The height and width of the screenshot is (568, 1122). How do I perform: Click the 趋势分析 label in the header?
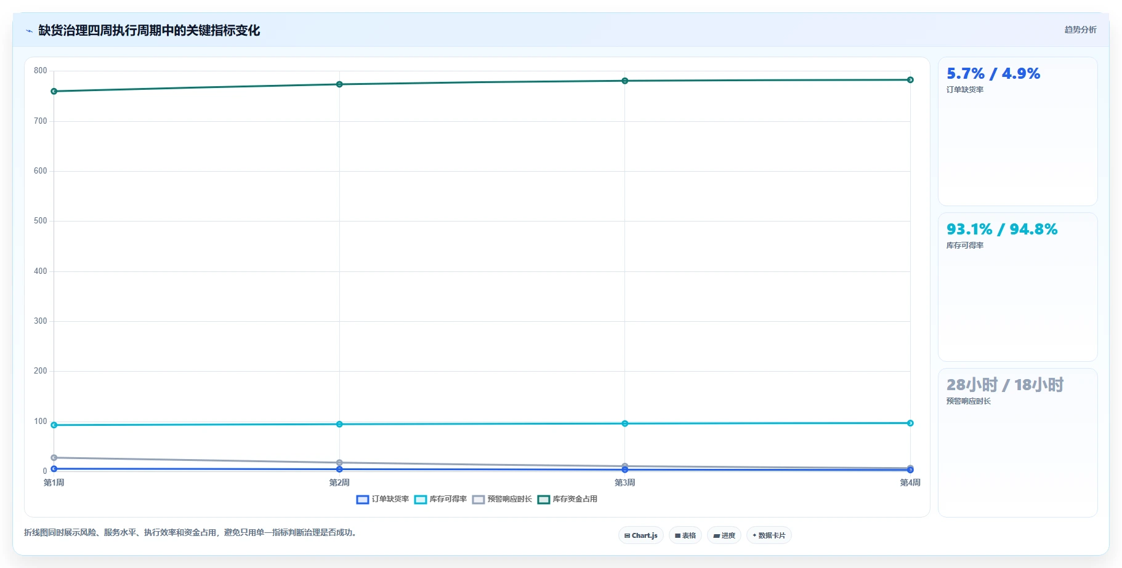pos(1080,30)
